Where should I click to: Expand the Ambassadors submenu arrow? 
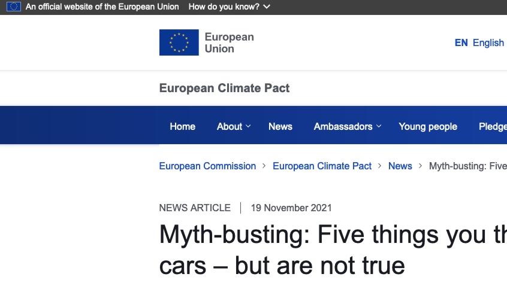click(379, 126)
